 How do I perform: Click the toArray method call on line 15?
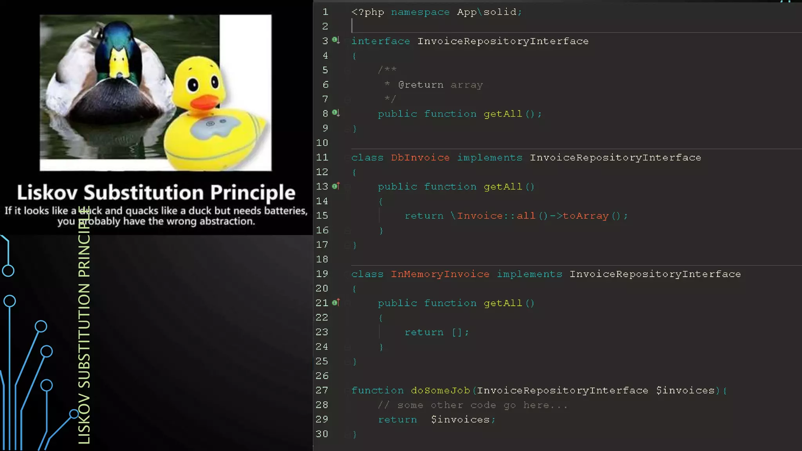pos(585,216)
